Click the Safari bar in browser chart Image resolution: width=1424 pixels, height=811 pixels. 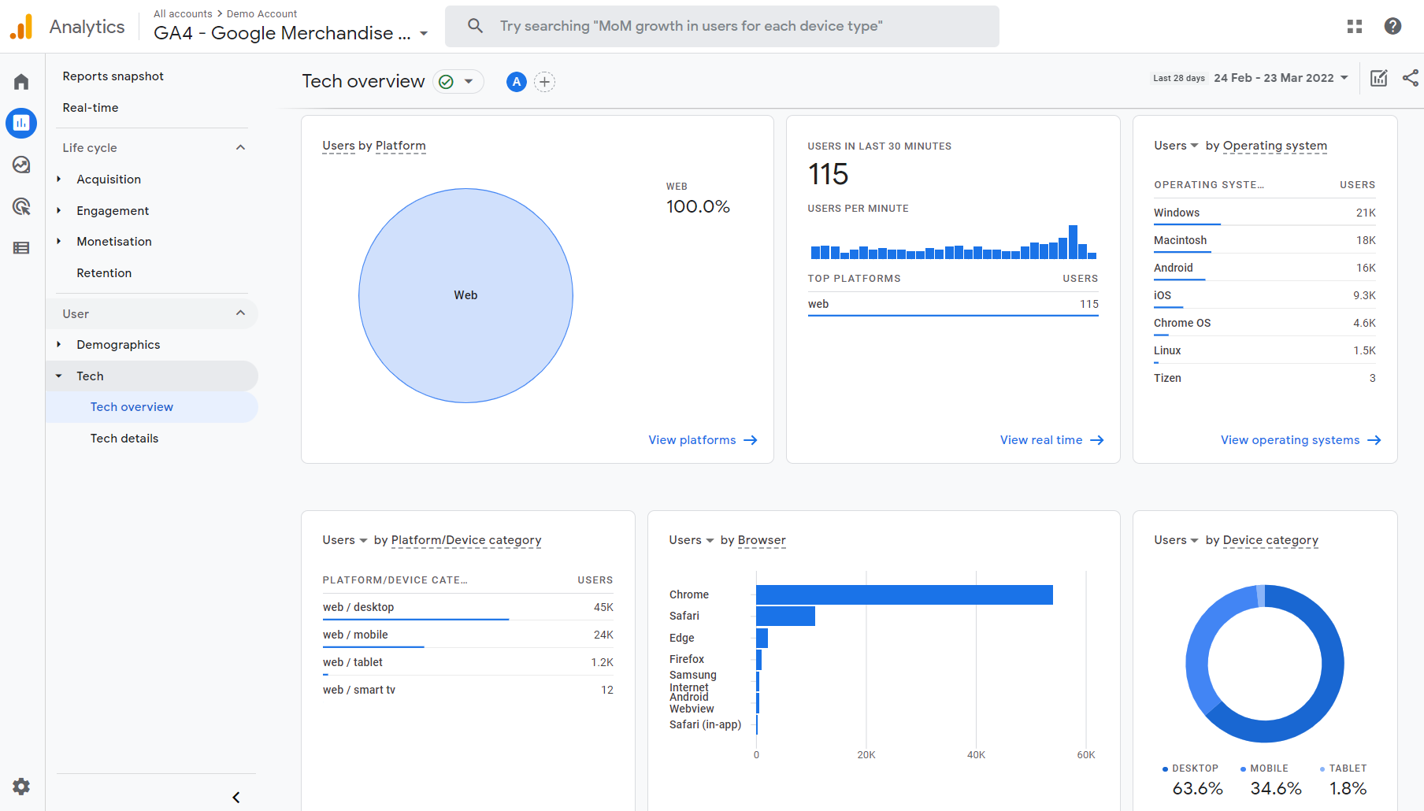[785, 616]
